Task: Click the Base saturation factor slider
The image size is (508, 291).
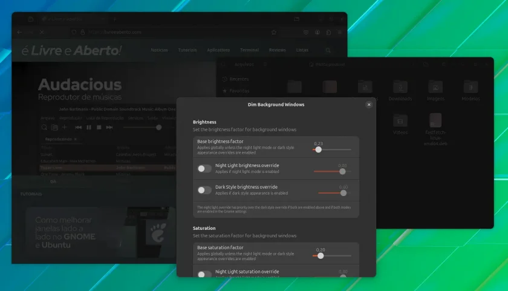Action: (332, 256)
